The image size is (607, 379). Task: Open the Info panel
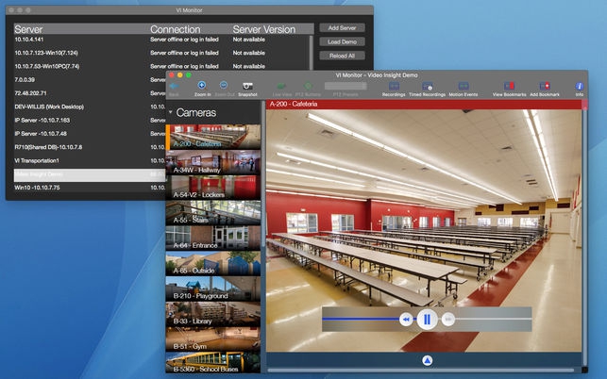579,88
